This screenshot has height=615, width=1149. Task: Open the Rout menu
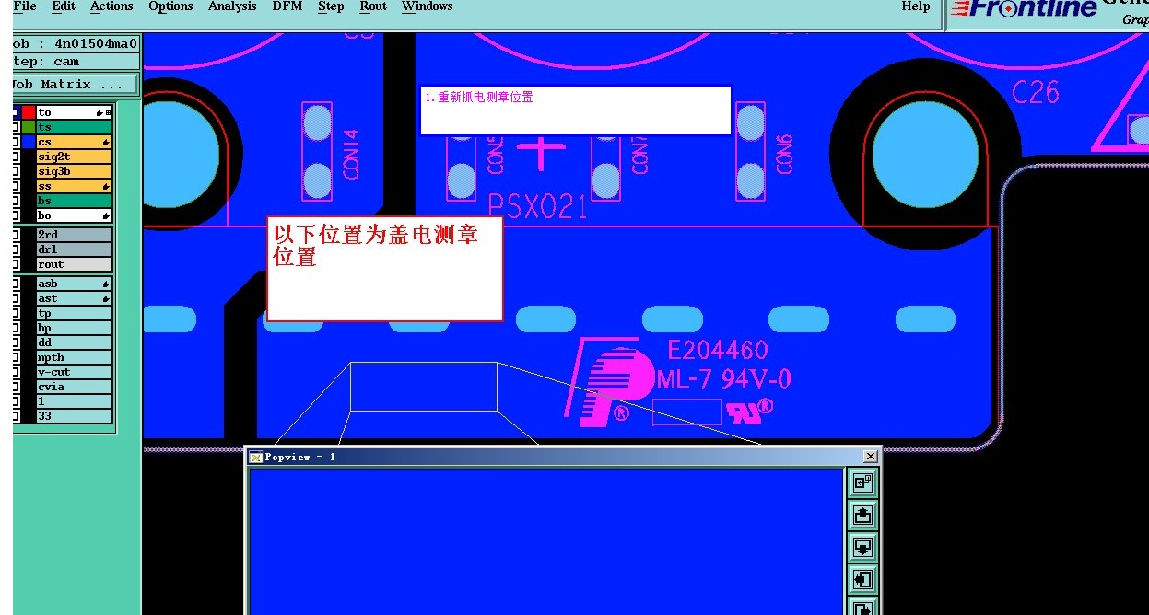coord(373,6)
